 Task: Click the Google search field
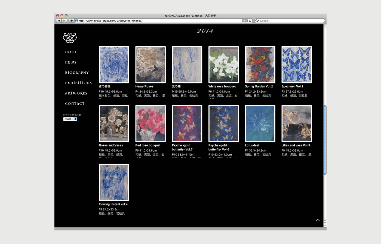tap(290, 21)
